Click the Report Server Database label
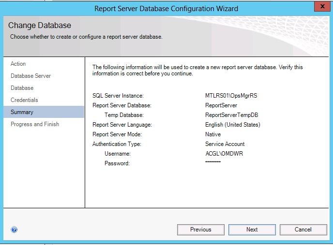This screenshot has height=245, width=333. point(121,105)
